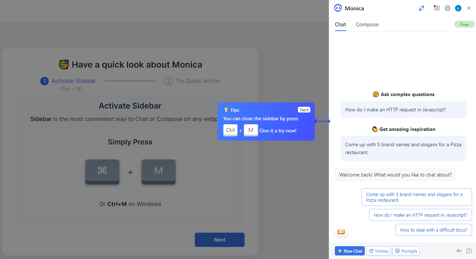Click the Free plan badge
Viewport: 476px width, 259px height.
click(465, 25)
